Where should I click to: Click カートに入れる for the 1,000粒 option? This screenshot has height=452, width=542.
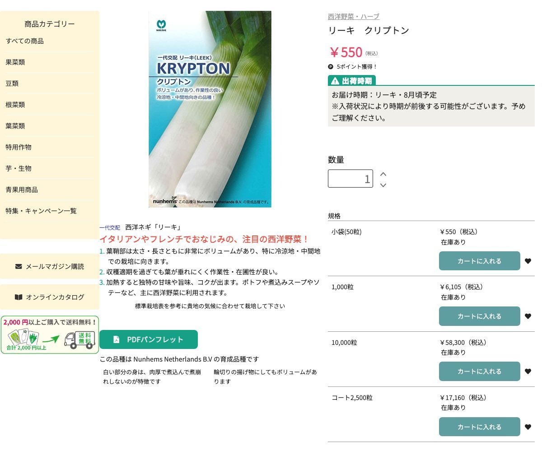(479, 316)
